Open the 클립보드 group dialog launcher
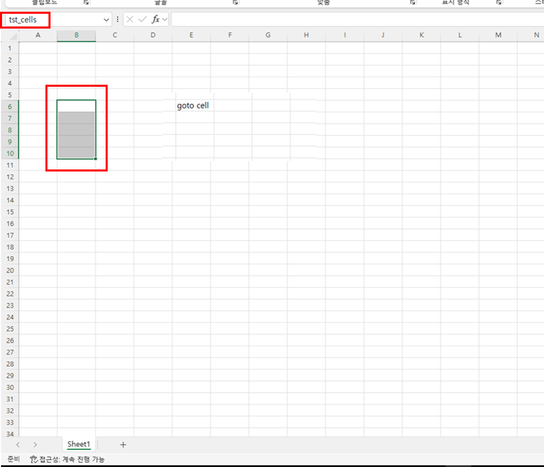The image size is (544, 467). (86, 3)
